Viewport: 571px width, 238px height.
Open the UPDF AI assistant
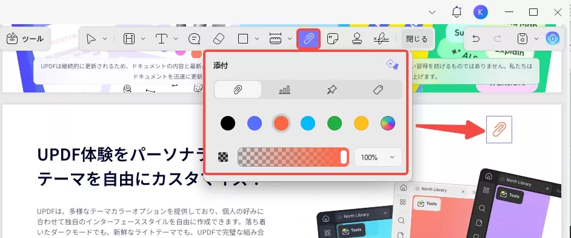(x=552, y=39)
